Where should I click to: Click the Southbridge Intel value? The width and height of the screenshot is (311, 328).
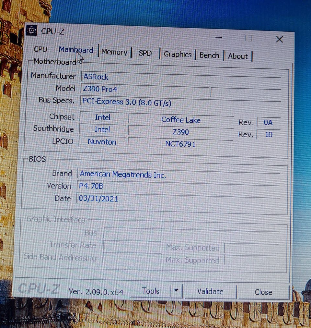click(102, 129)
